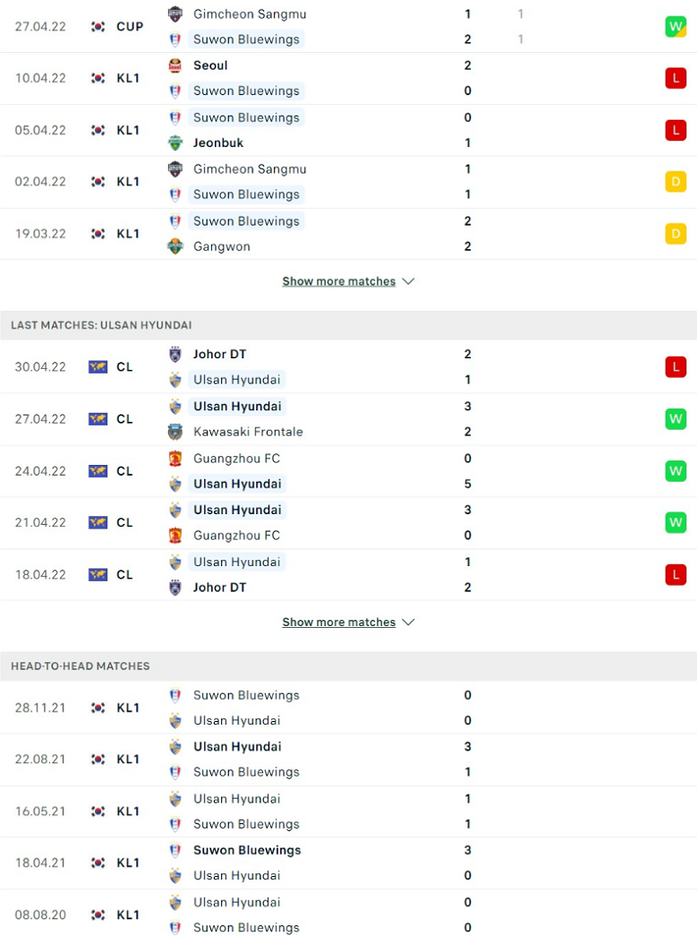The height and width of the screenshot is (936, 698).
Task: Click the Kawasaki Frontale crest icon
Action: [x=174, y=432]
